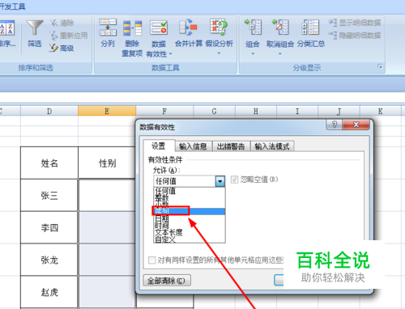This screenshot has height=309, width=405.
Task: Select column G header
Action: coord(215,111)
